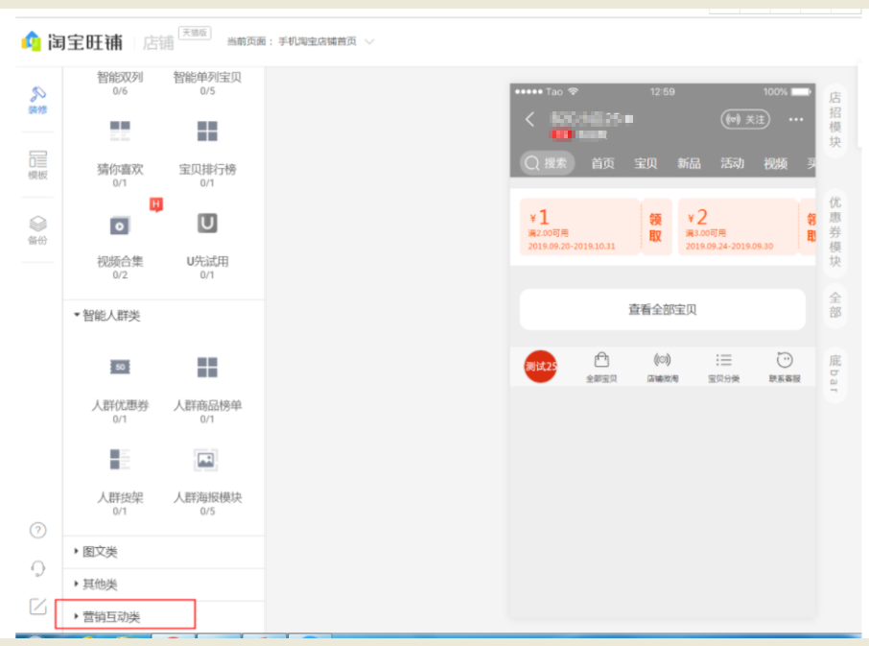Open the 备份 backup panel
This screenshot has height=646, width=869.
point(37,230)
